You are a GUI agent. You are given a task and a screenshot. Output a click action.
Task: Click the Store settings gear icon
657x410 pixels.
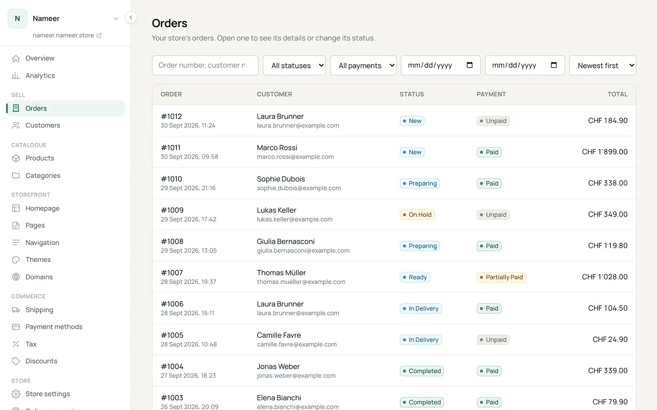point(16,394)
